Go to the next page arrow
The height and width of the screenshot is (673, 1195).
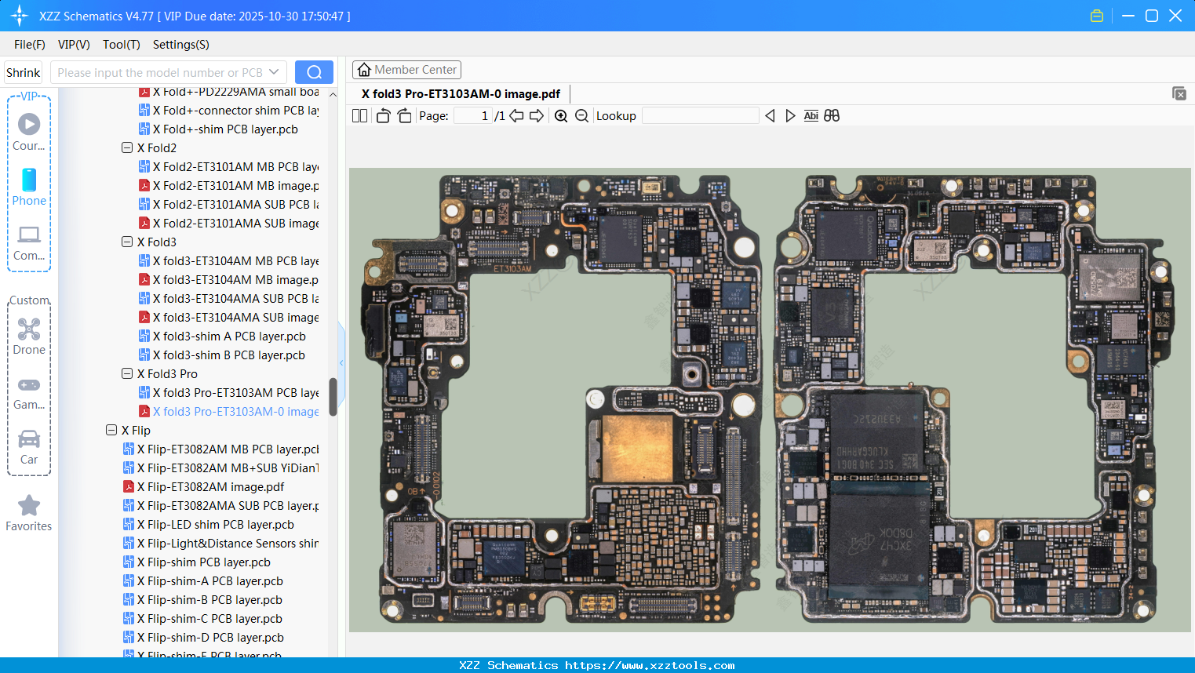click(x=537, y=116)
